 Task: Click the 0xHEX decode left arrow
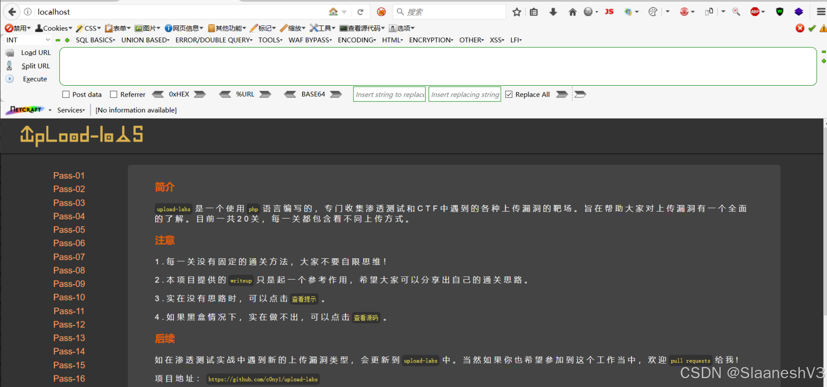(158, 94)
